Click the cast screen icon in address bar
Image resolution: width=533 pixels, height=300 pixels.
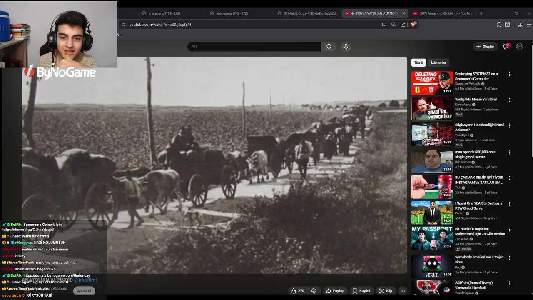click(x=384, y=25)
